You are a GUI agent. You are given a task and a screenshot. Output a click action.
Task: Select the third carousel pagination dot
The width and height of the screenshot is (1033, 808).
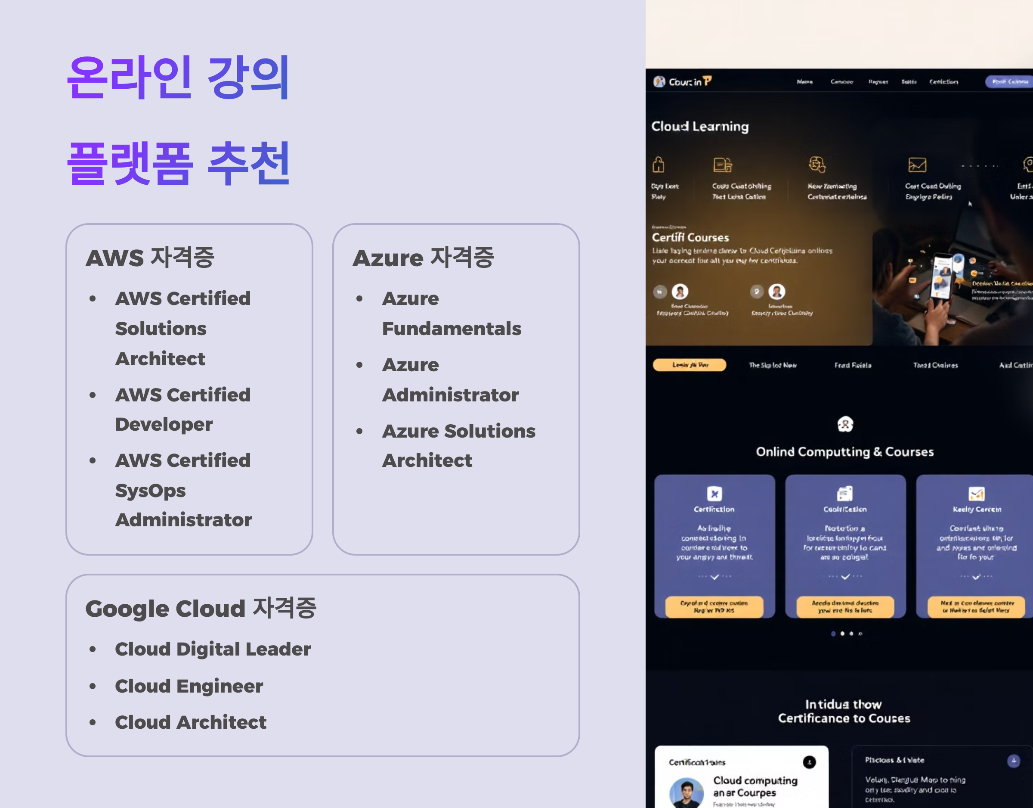[x=851, y=633]
